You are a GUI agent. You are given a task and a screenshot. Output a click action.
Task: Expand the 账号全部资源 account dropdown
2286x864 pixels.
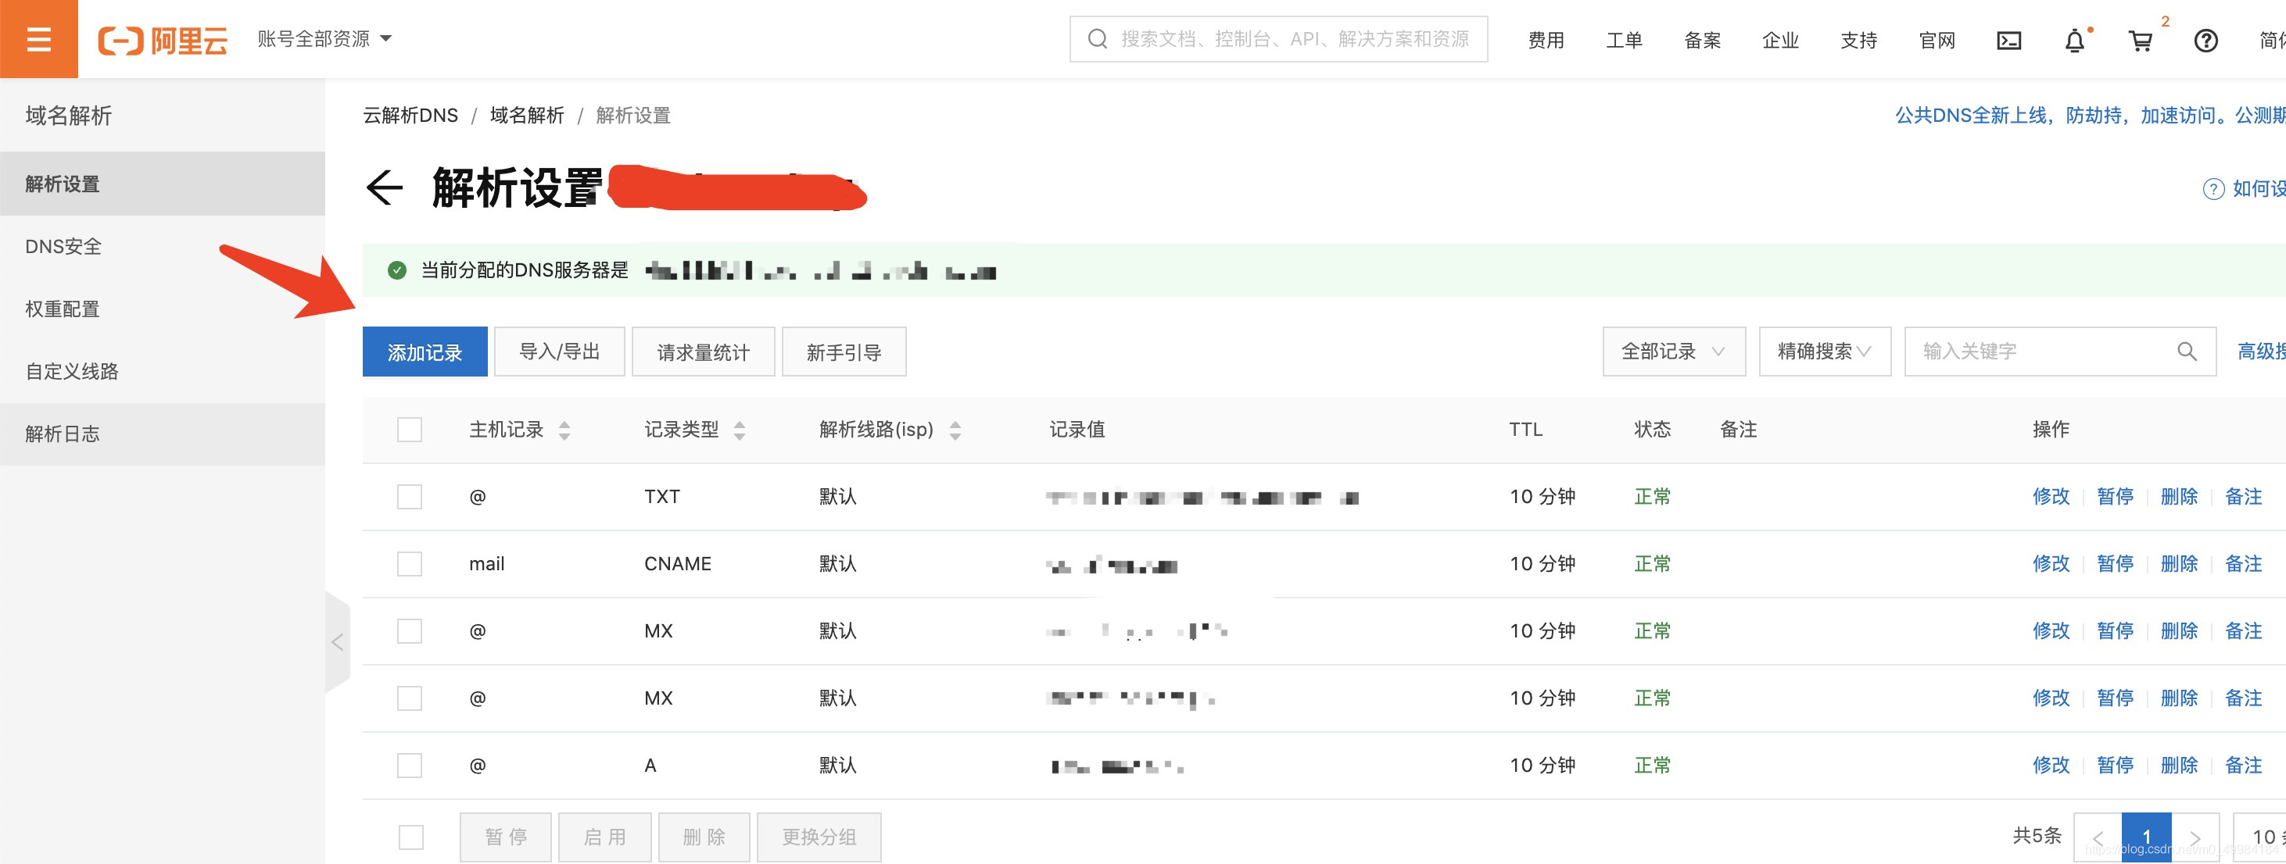324,39
